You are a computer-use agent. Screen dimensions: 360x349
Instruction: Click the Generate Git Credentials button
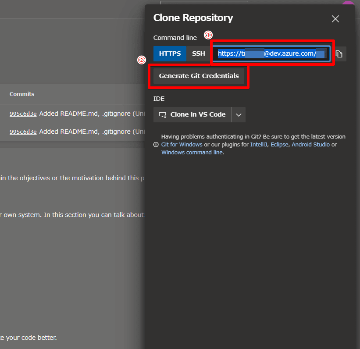click(x=199, y=76)
